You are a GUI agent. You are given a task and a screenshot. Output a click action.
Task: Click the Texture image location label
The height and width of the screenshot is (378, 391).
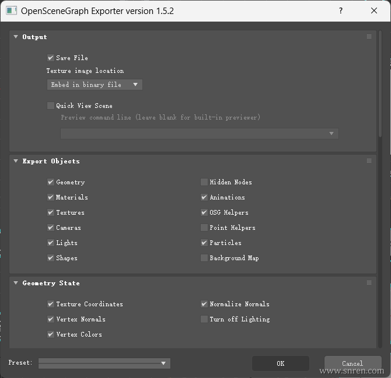pos(85,71)
